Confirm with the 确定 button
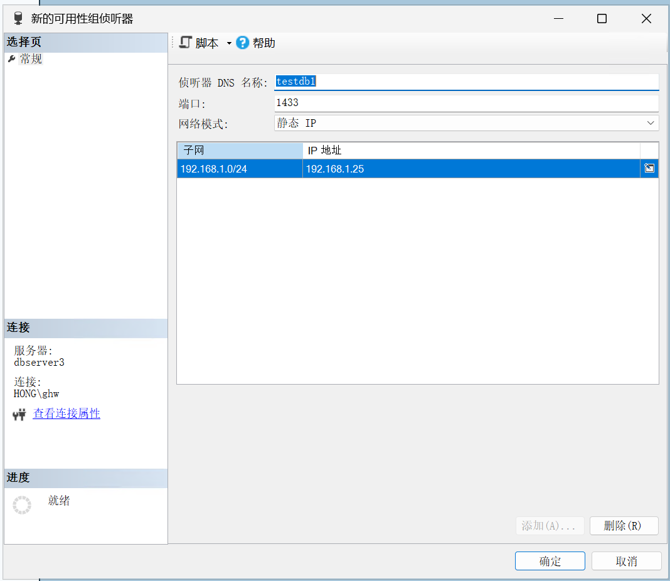This screenshot has width=670, height=581. click(550, 561)
